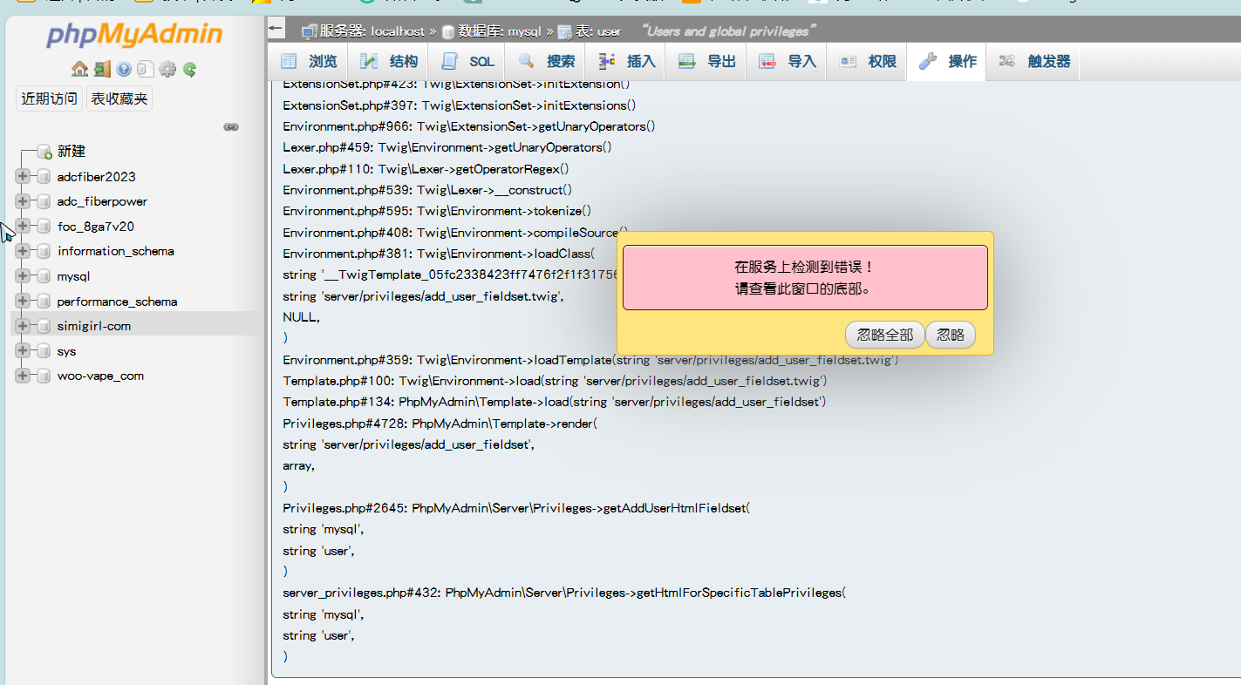Screen dimensions: 1241x685
Task: Select foc_8ga7v20 database name in tree
Action: tap(96, 227)
